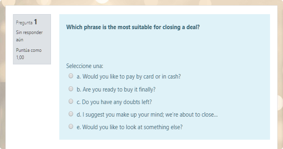
Task: Click the 'Sin responder aún' status text
Action: 29,36
